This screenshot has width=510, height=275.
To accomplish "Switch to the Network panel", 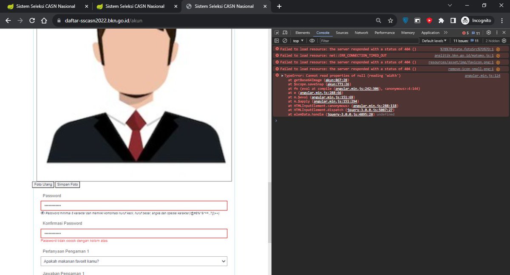I will [x=361, y=33].
